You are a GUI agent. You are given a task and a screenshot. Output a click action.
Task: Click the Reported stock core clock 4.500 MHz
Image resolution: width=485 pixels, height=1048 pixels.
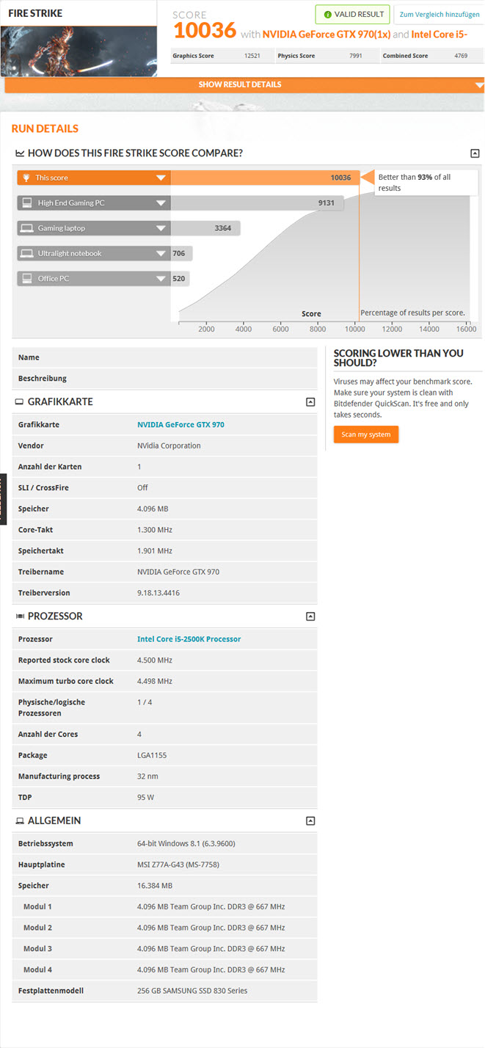155,661
